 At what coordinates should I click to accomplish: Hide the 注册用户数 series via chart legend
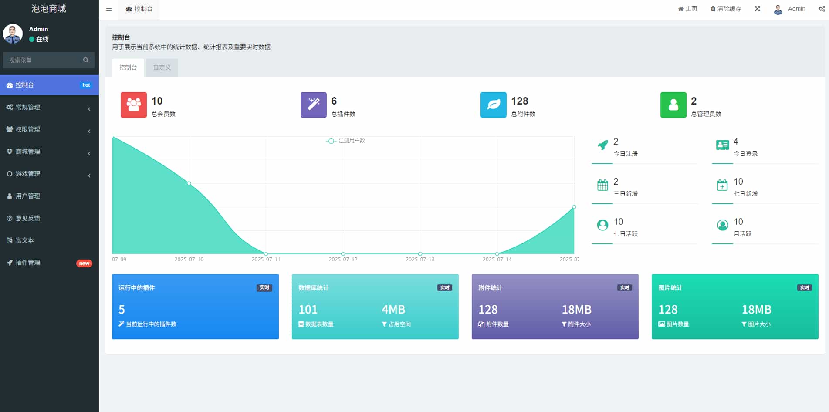pos(346,141)
